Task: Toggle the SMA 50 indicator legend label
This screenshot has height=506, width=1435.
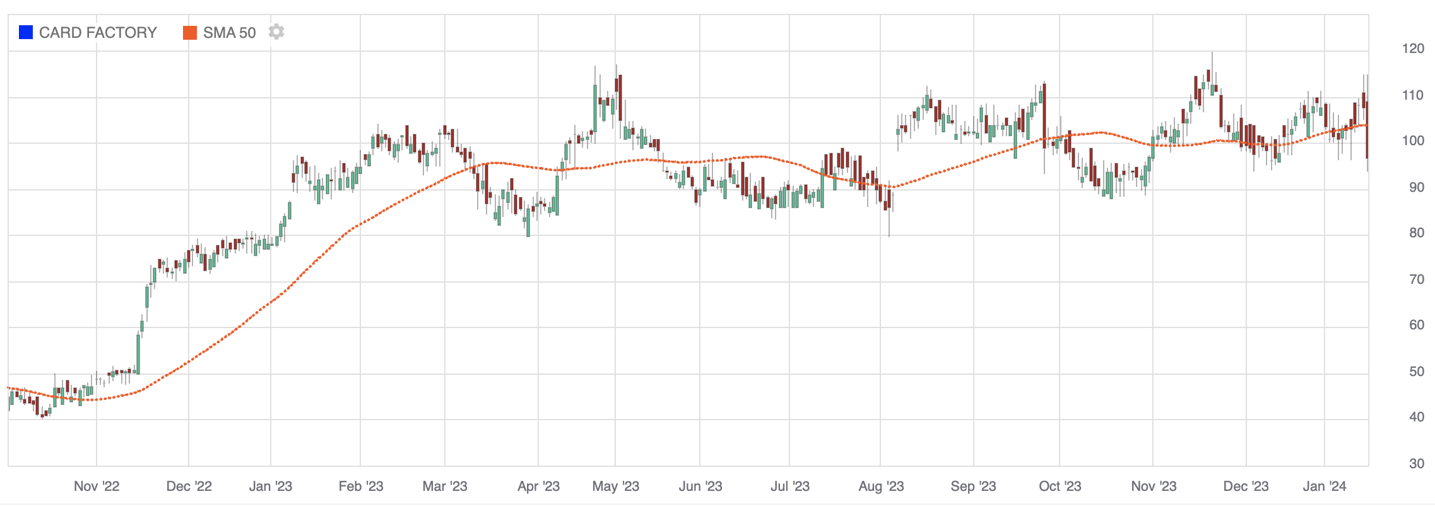Action: click(229, 33)
